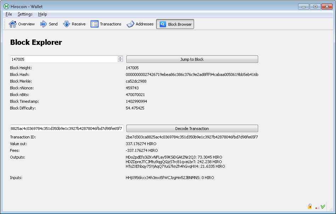Screen dimensions: 336x214
Task: Open the File menu
Action: (x=8, y=14)
